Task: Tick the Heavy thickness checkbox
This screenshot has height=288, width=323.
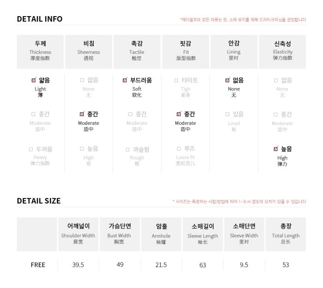Action: coord(31,149)
